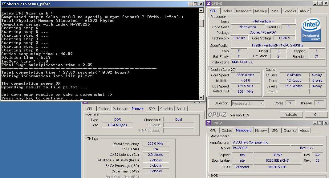The image size is (329, 178).
Task: Click the Rev 1.xx model revision field
Action: coord(307,148)
